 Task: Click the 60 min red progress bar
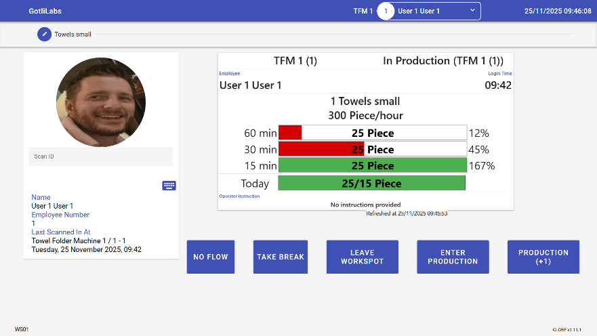[372, 133]
